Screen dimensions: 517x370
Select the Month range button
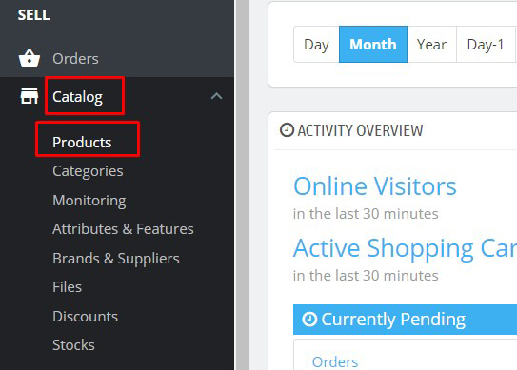373,44
